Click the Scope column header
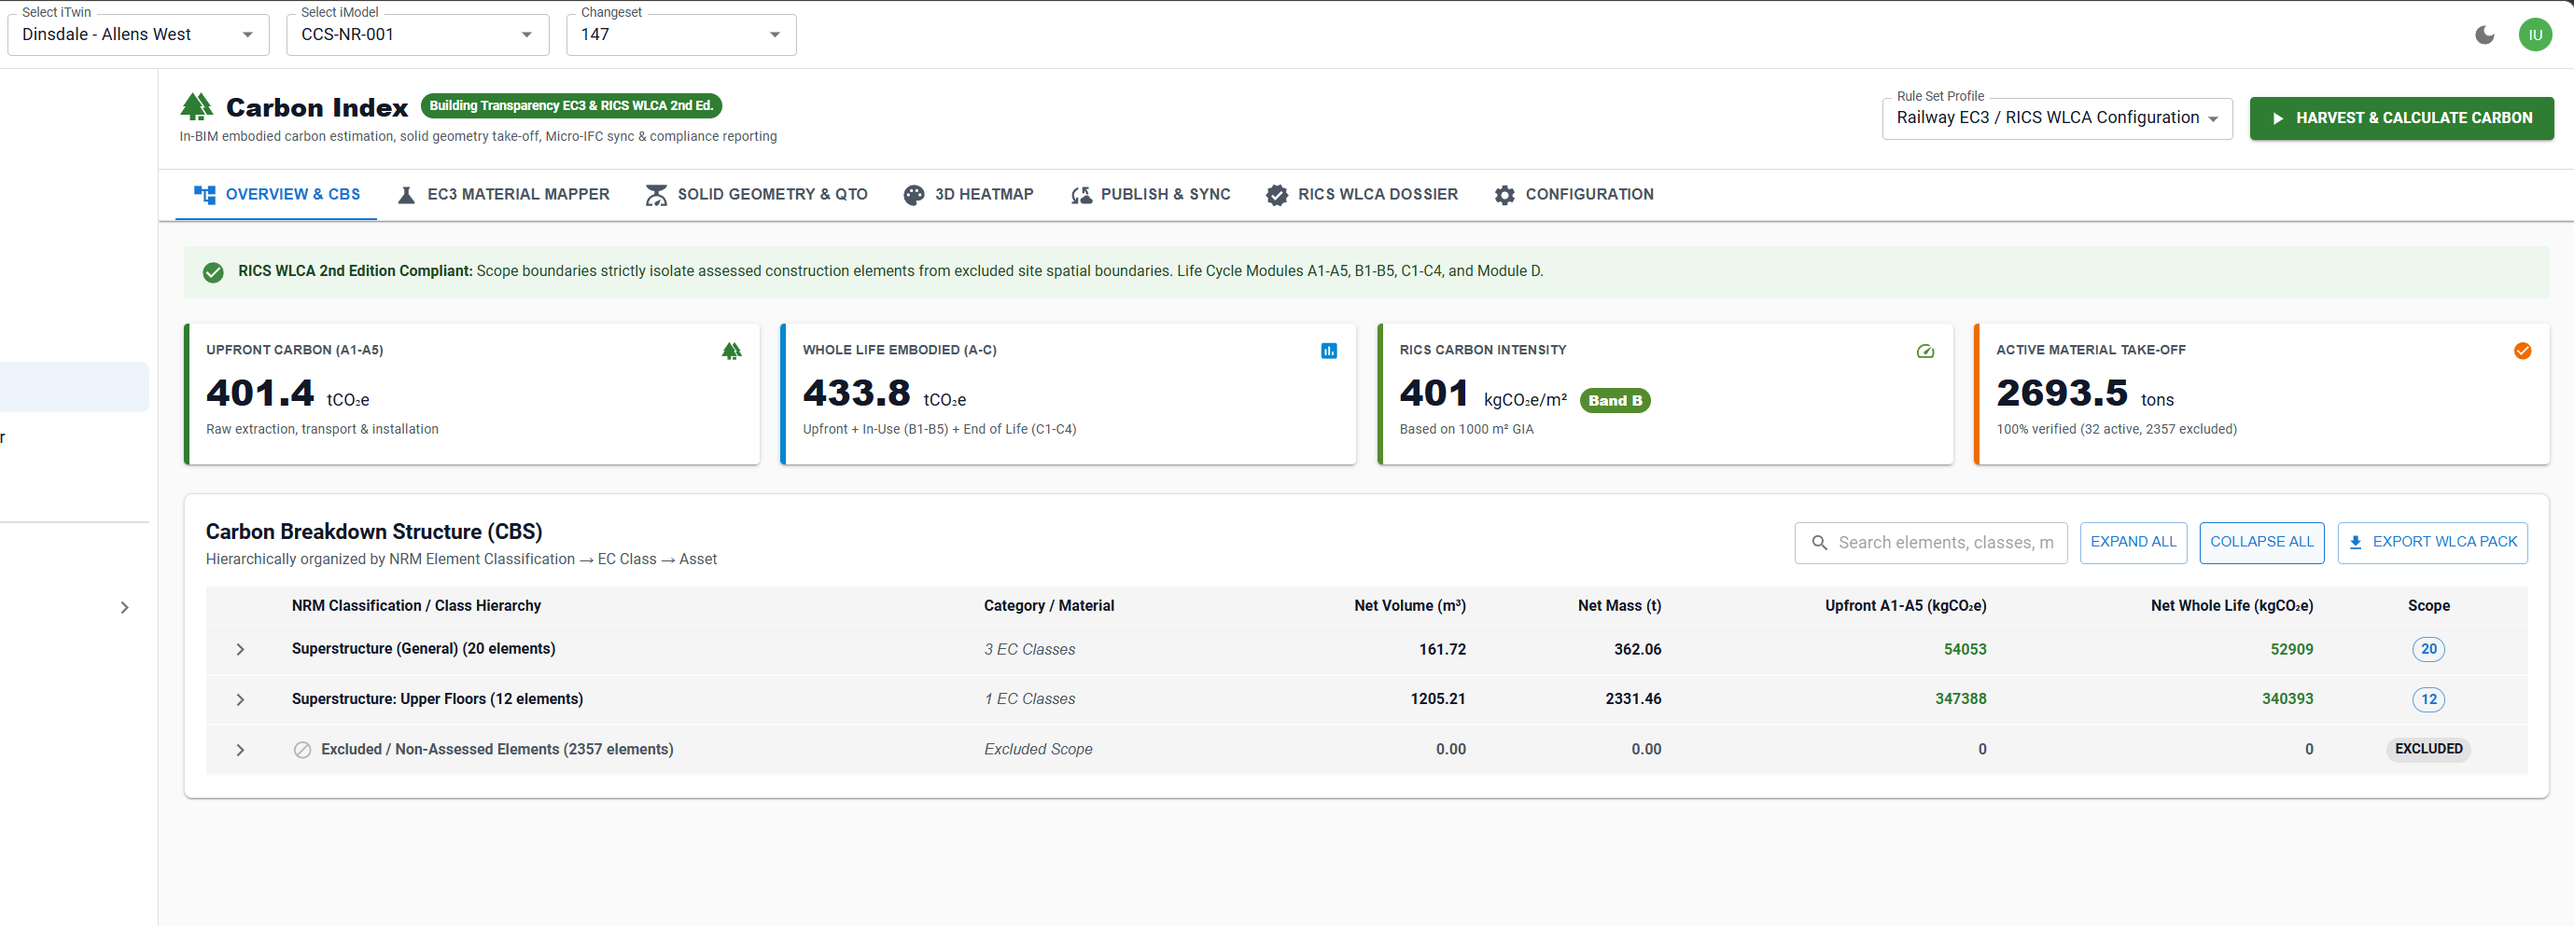The image size is (2574, 926). [x=2428, y=606]
